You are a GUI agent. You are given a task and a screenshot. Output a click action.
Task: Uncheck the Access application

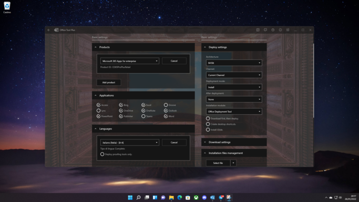98,105
